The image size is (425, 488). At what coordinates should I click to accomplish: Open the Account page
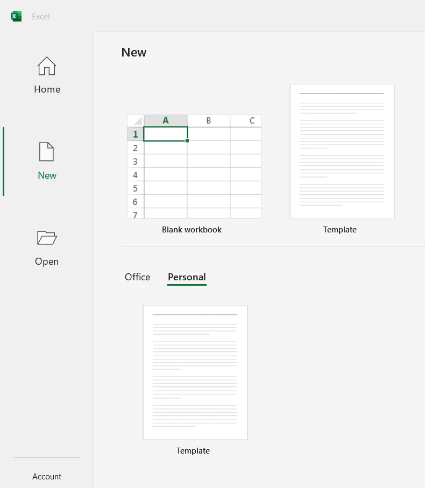point(47,477)
